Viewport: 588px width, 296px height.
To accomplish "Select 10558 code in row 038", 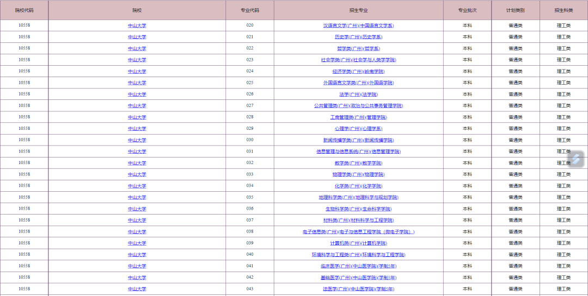I will click(24, 231).
